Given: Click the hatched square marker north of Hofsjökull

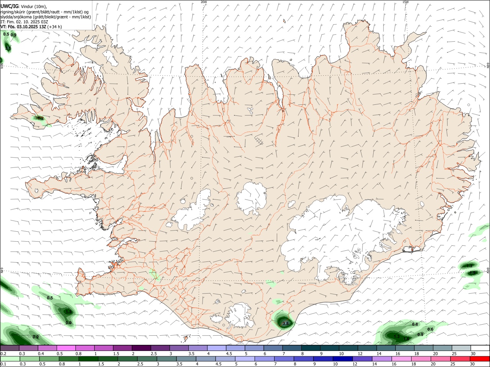Looking at the screenshot, I should click(260, 141).
